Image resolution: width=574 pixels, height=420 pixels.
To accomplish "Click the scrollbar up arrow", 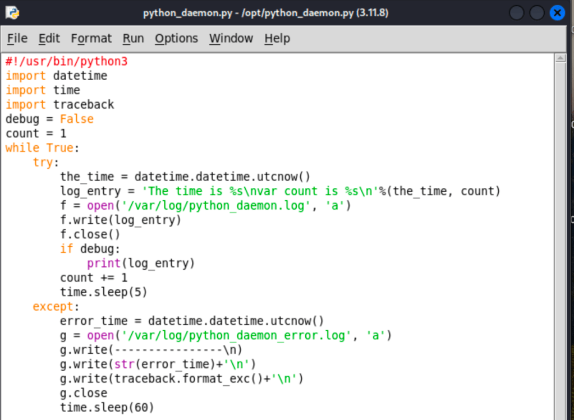I will (560, 59).
